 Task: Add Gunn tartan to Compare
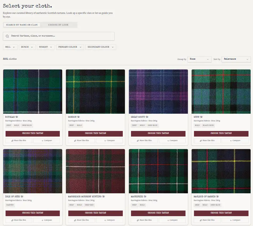pyautogui.click(x=235, y=141)
